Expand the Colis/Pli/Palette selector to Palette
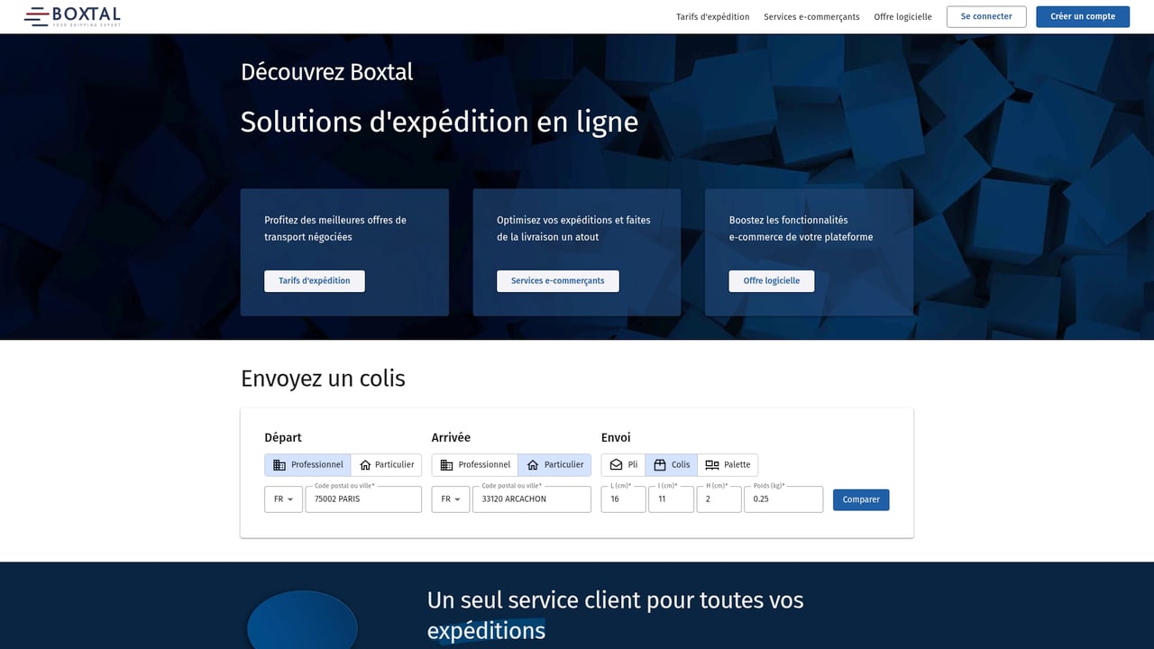Screen dimensions: 1154x649 [x=728, y=464]
